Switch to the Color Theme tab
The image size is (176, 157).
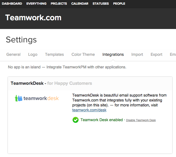point(83,54)
